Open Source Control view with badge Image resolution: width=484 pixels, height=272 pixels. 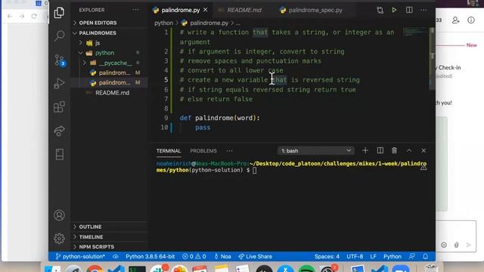click(60, 60)
